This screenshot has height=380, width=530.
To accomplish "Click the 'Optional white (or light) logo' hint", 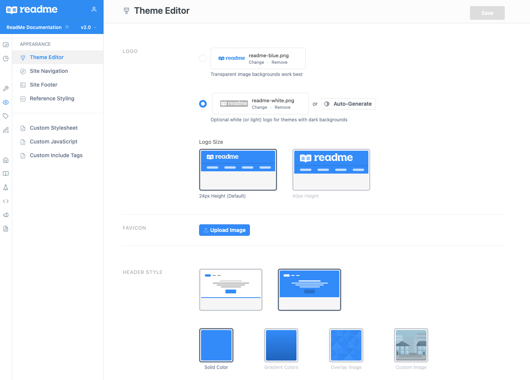I will [x=279, y=120].
